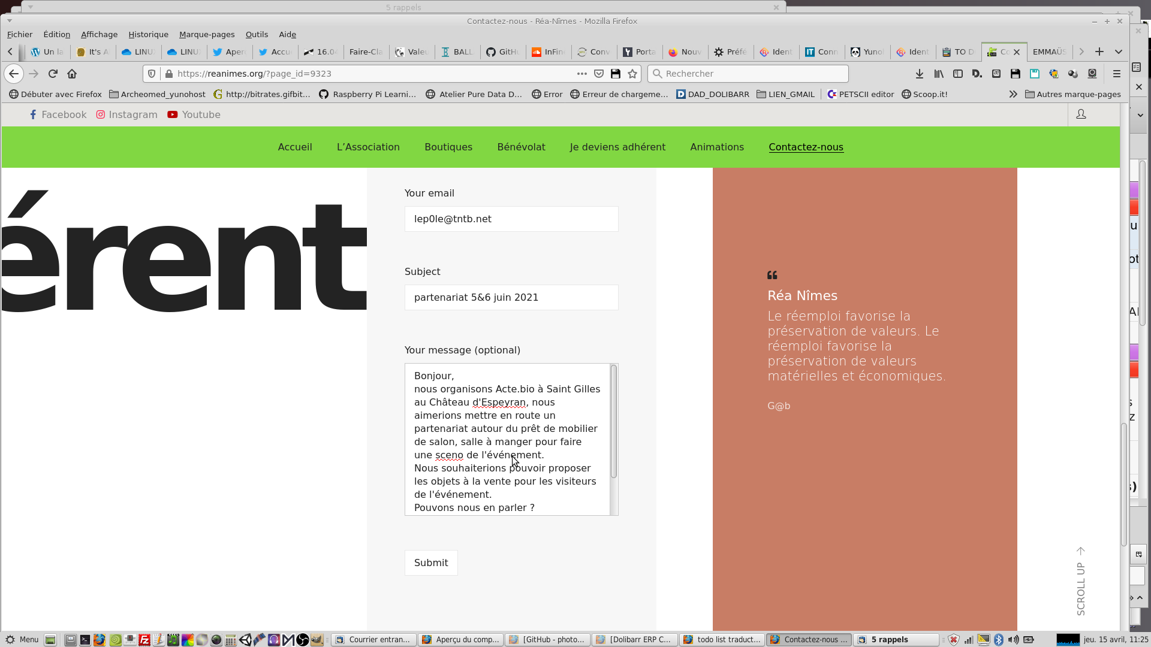The image size is (1151, 647).
Task: Bookmark this page with star icon
Action: coord(632,74)
